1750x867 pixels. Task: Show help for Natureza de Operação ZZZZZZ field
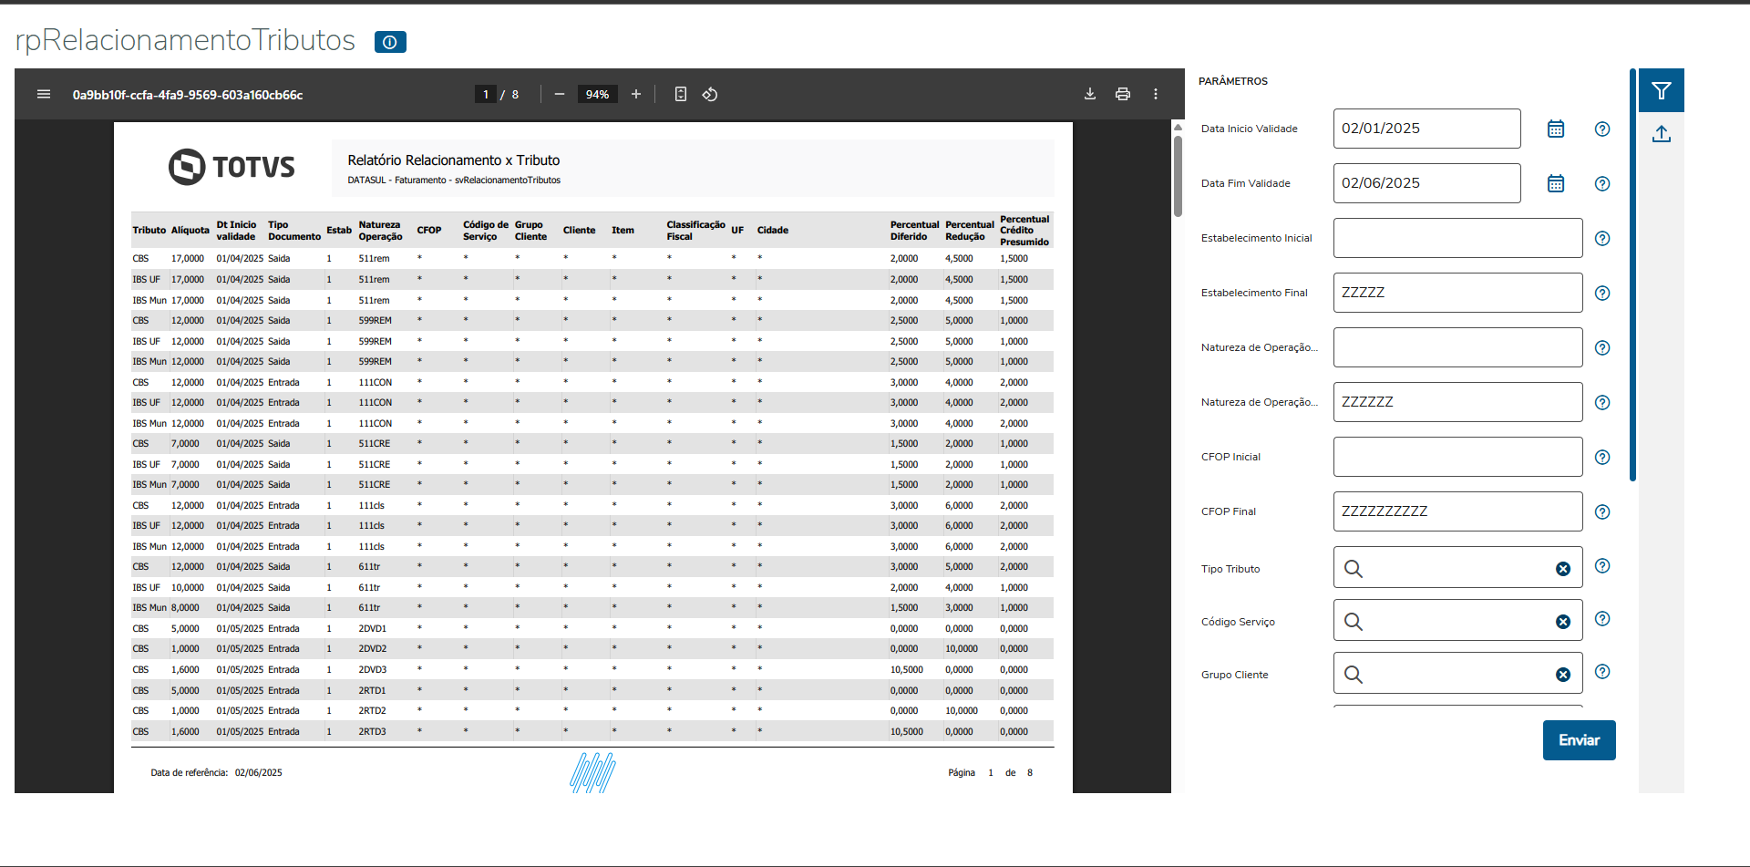click(1602, 402)
